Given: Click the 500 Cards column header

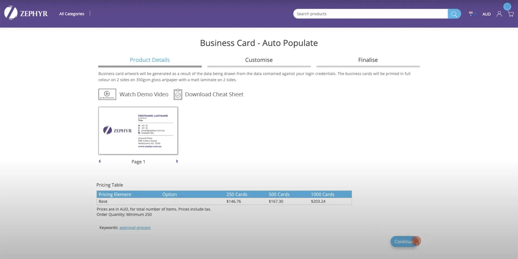Looking at the screenshot, I should (279, 194).
